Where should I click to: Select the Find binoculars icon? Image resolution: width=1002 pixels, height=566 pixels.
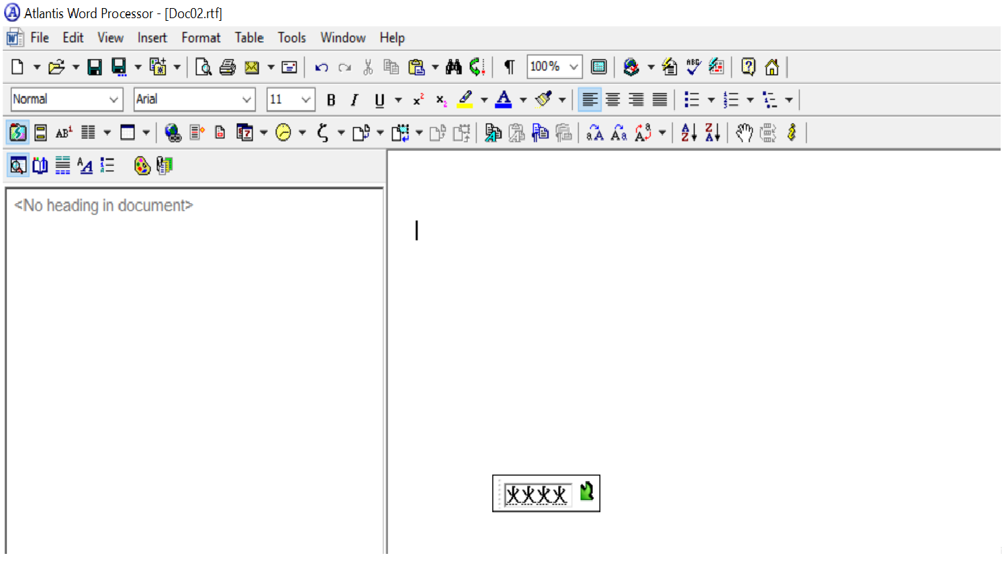click(453, 67)
